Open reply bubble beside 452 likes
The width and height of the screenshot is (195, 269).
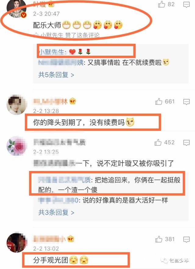tap(186, 142)
